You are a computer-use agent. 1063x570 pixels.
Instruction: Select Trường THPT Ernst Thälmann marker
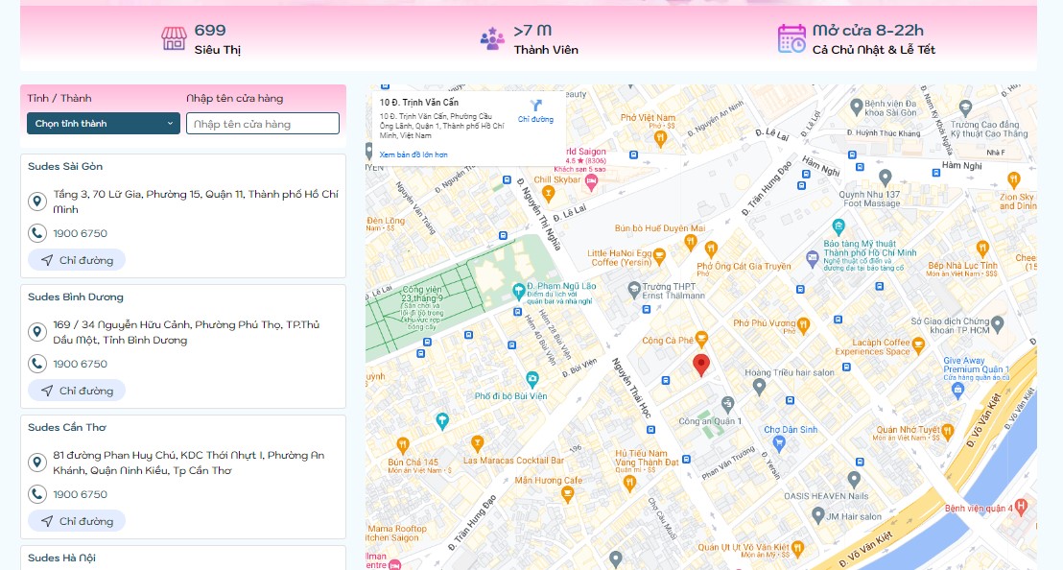click(633, 290)
